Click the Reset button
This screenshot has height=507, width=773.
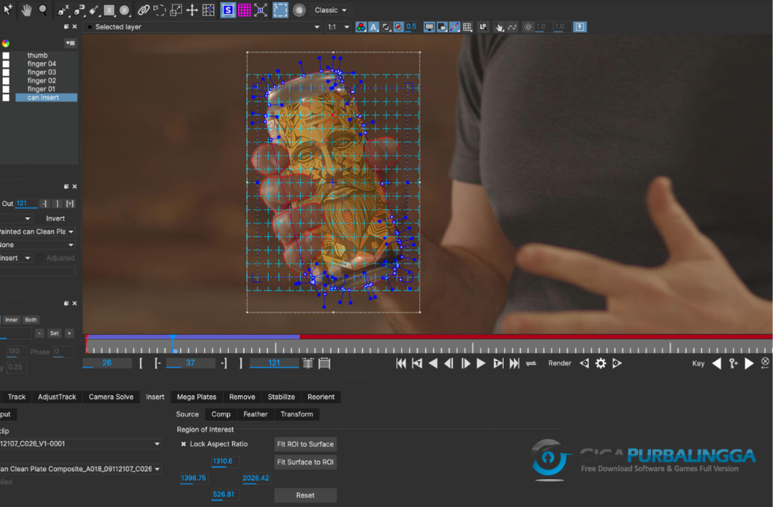pyautogui.click(x=305, y=495)
